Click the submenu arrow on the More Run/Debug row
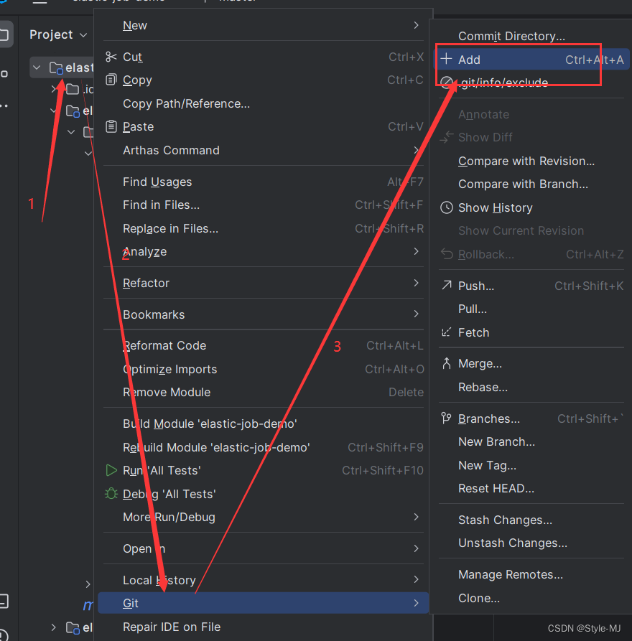632x641 pixels. 416,517
